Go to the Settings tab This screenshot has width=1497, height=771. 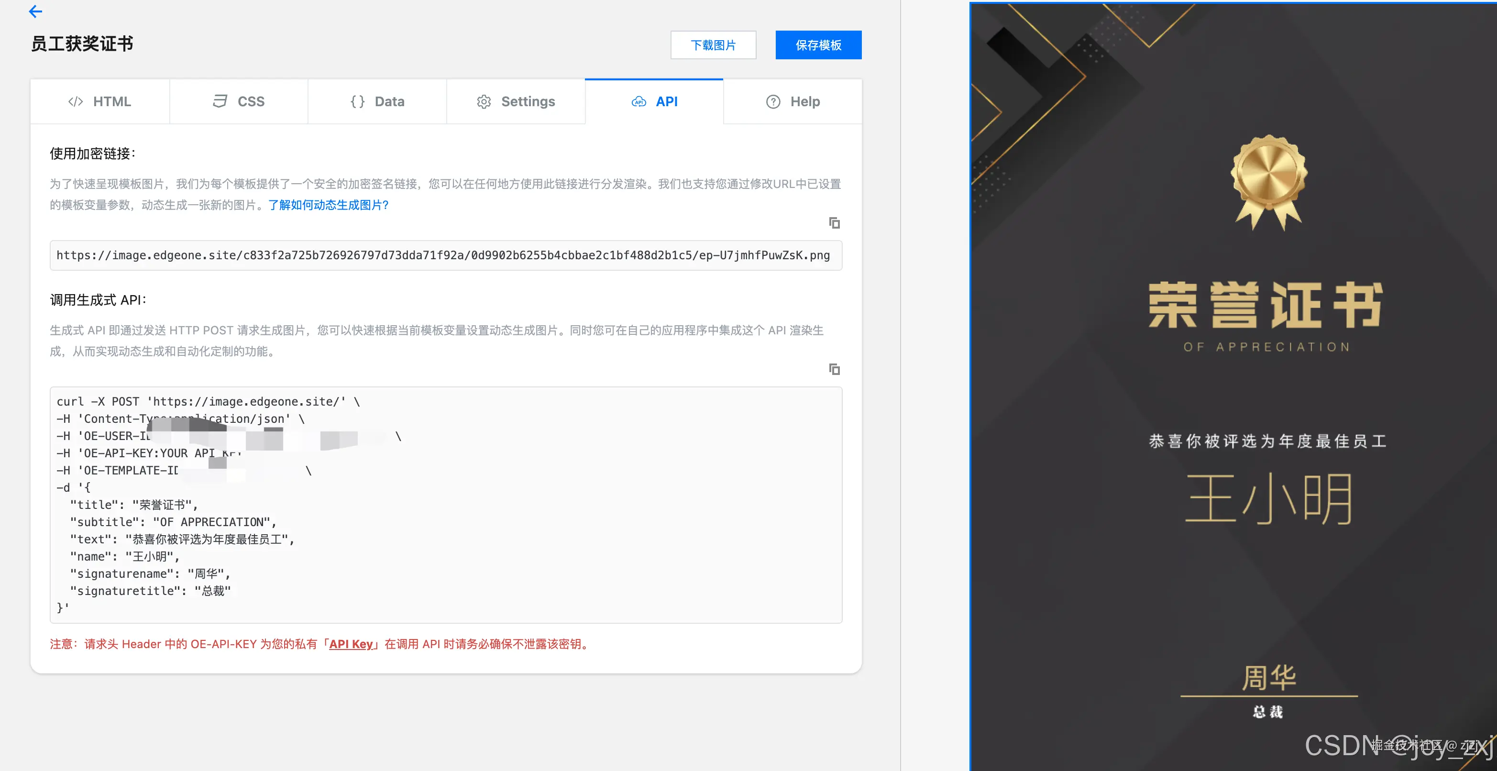tap(528, 102)
